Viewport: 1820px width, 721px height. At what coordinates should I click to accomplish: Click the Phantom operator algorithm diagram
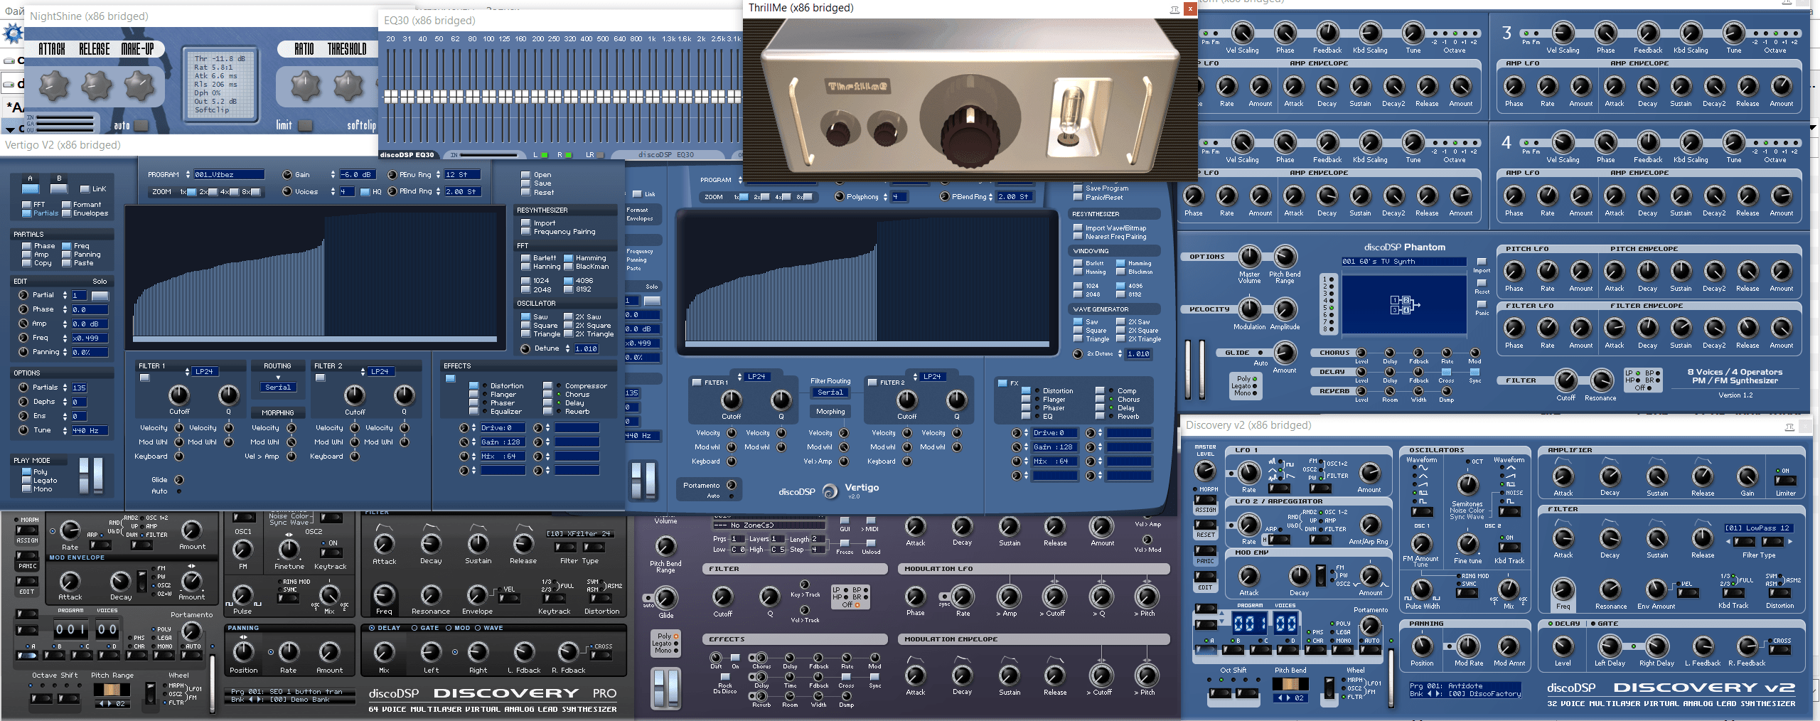click(x=1404, y=305)
